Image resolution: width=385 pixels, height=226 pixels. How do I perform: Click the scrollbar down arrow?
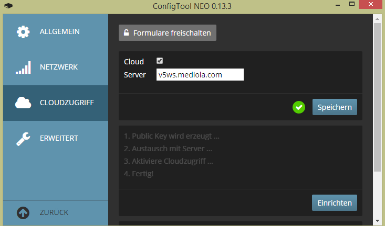pyautogui.click(x=378, y=221)
